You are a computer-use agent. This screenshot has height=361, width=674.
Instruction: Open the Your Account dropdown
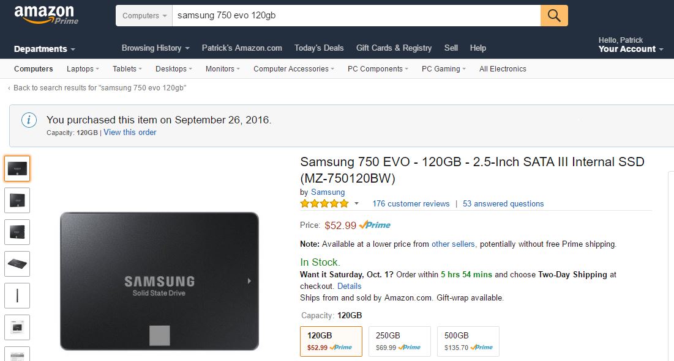(631, 49)
